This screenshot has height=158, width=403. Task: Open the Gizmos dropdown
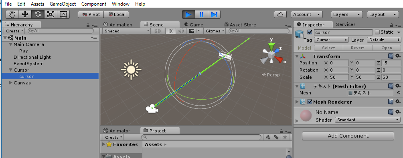215,31
